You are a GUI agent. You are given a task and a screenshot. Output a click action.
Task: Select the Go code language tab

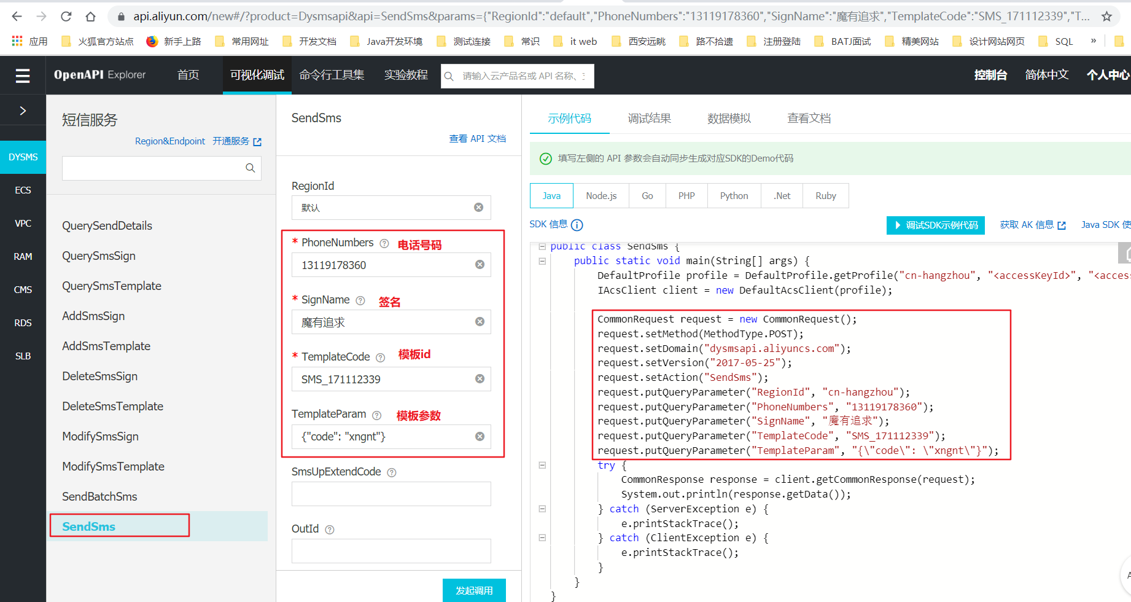(x=647, y=196)
